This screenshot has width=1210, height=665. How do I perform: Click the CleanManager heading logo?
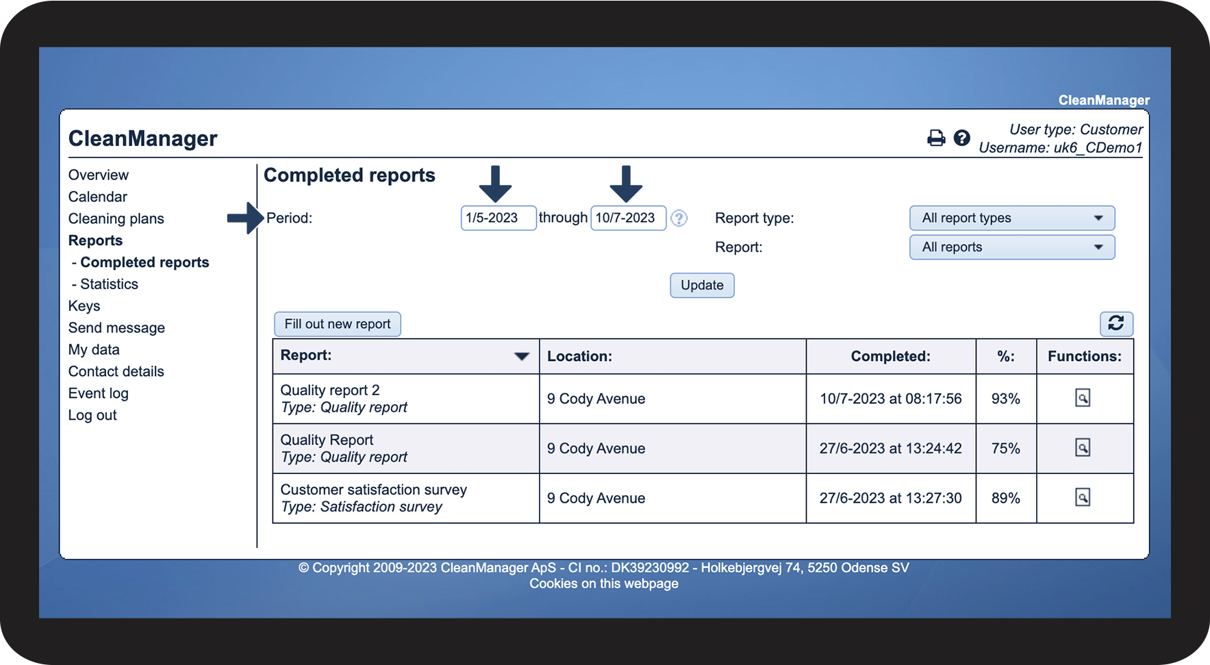[x=143, y=138]
